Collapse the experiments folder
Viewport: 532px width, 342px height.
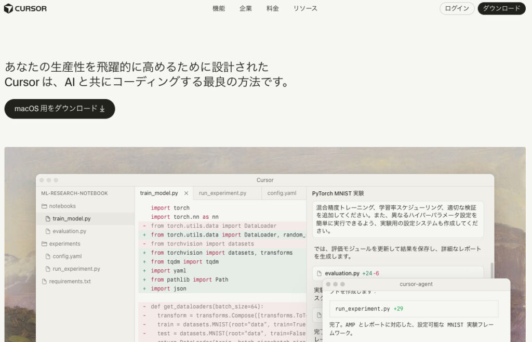[x=62, y=244]
